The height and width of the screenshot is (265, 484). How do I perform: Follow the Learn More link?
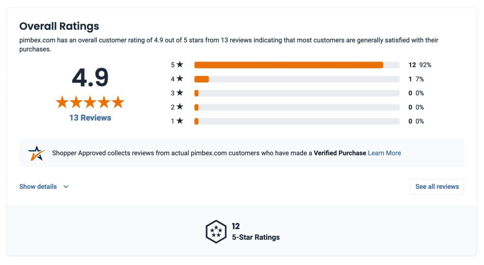point(384,153)
